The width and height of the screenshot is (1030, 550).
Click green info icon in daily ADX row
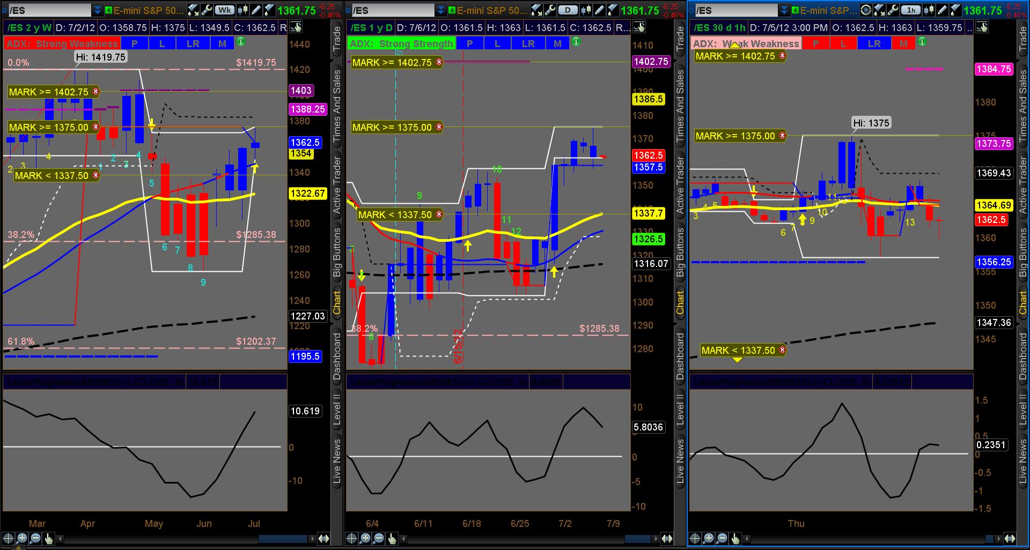576,42
